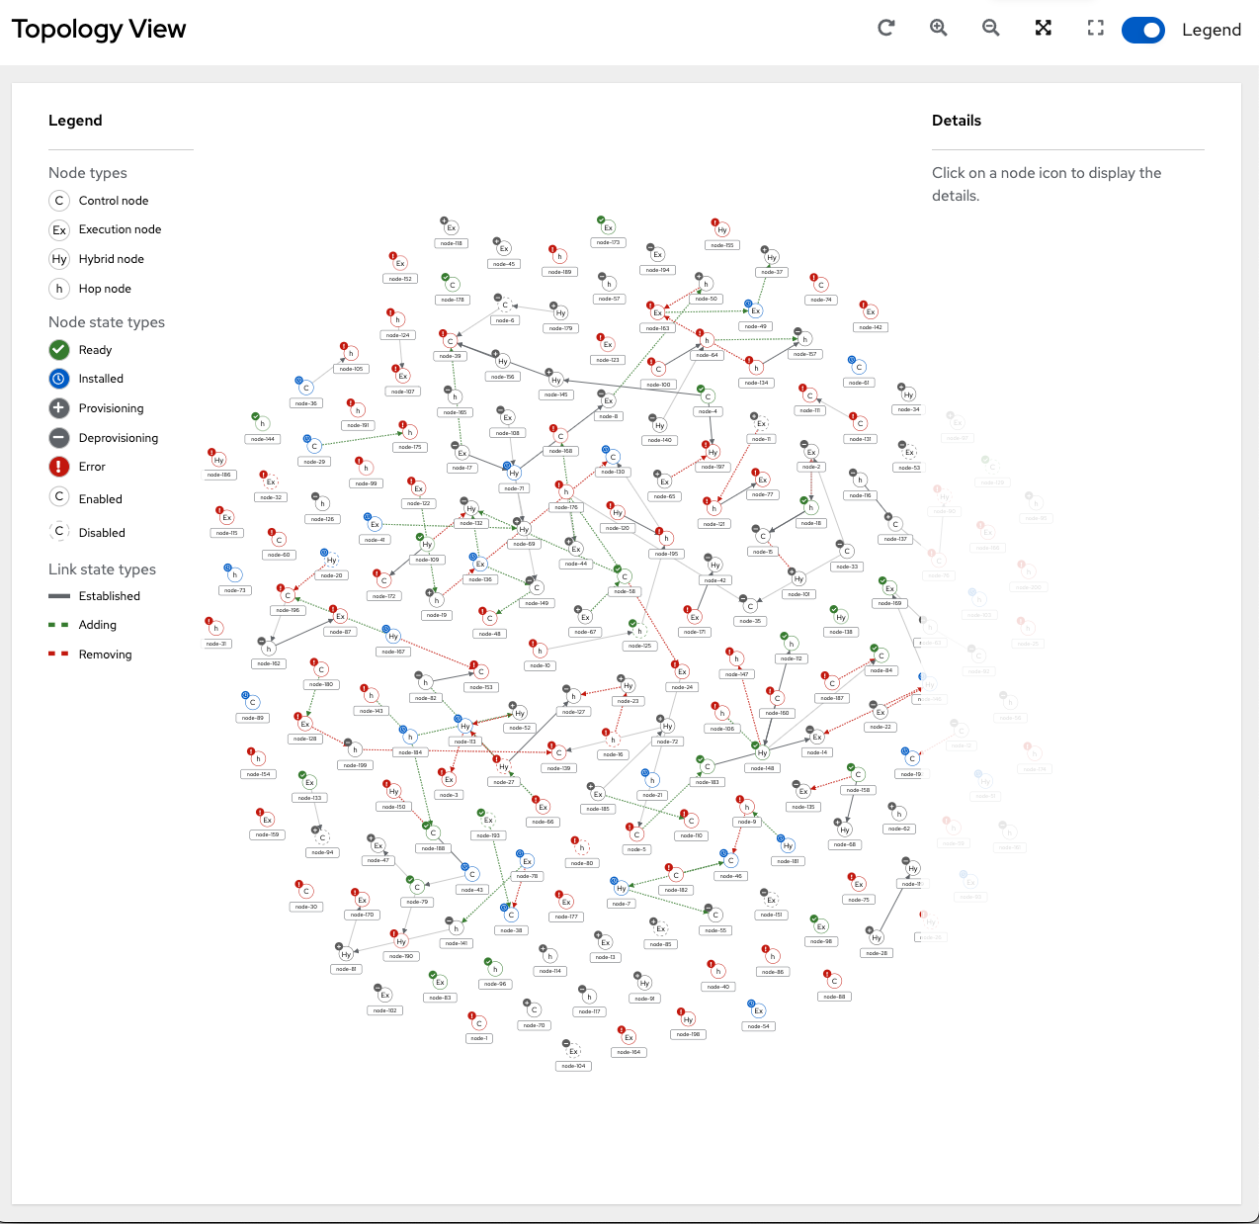Select the ready execution node node-173
1259x1224 pixels.
(x=606, y=226)
